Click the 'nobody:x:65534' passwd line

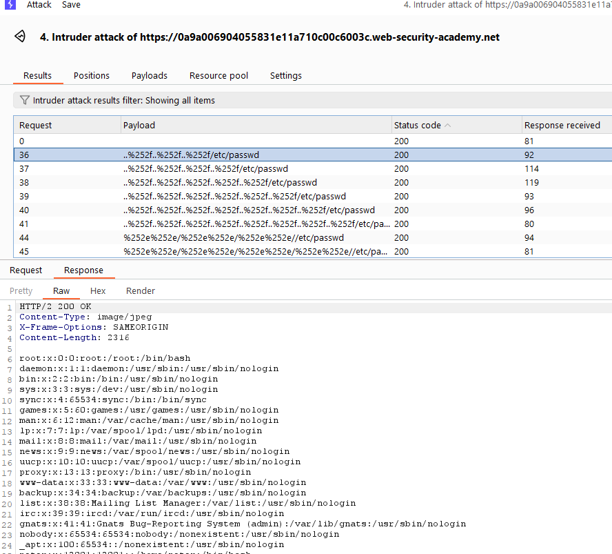click(x=179, y=534)
